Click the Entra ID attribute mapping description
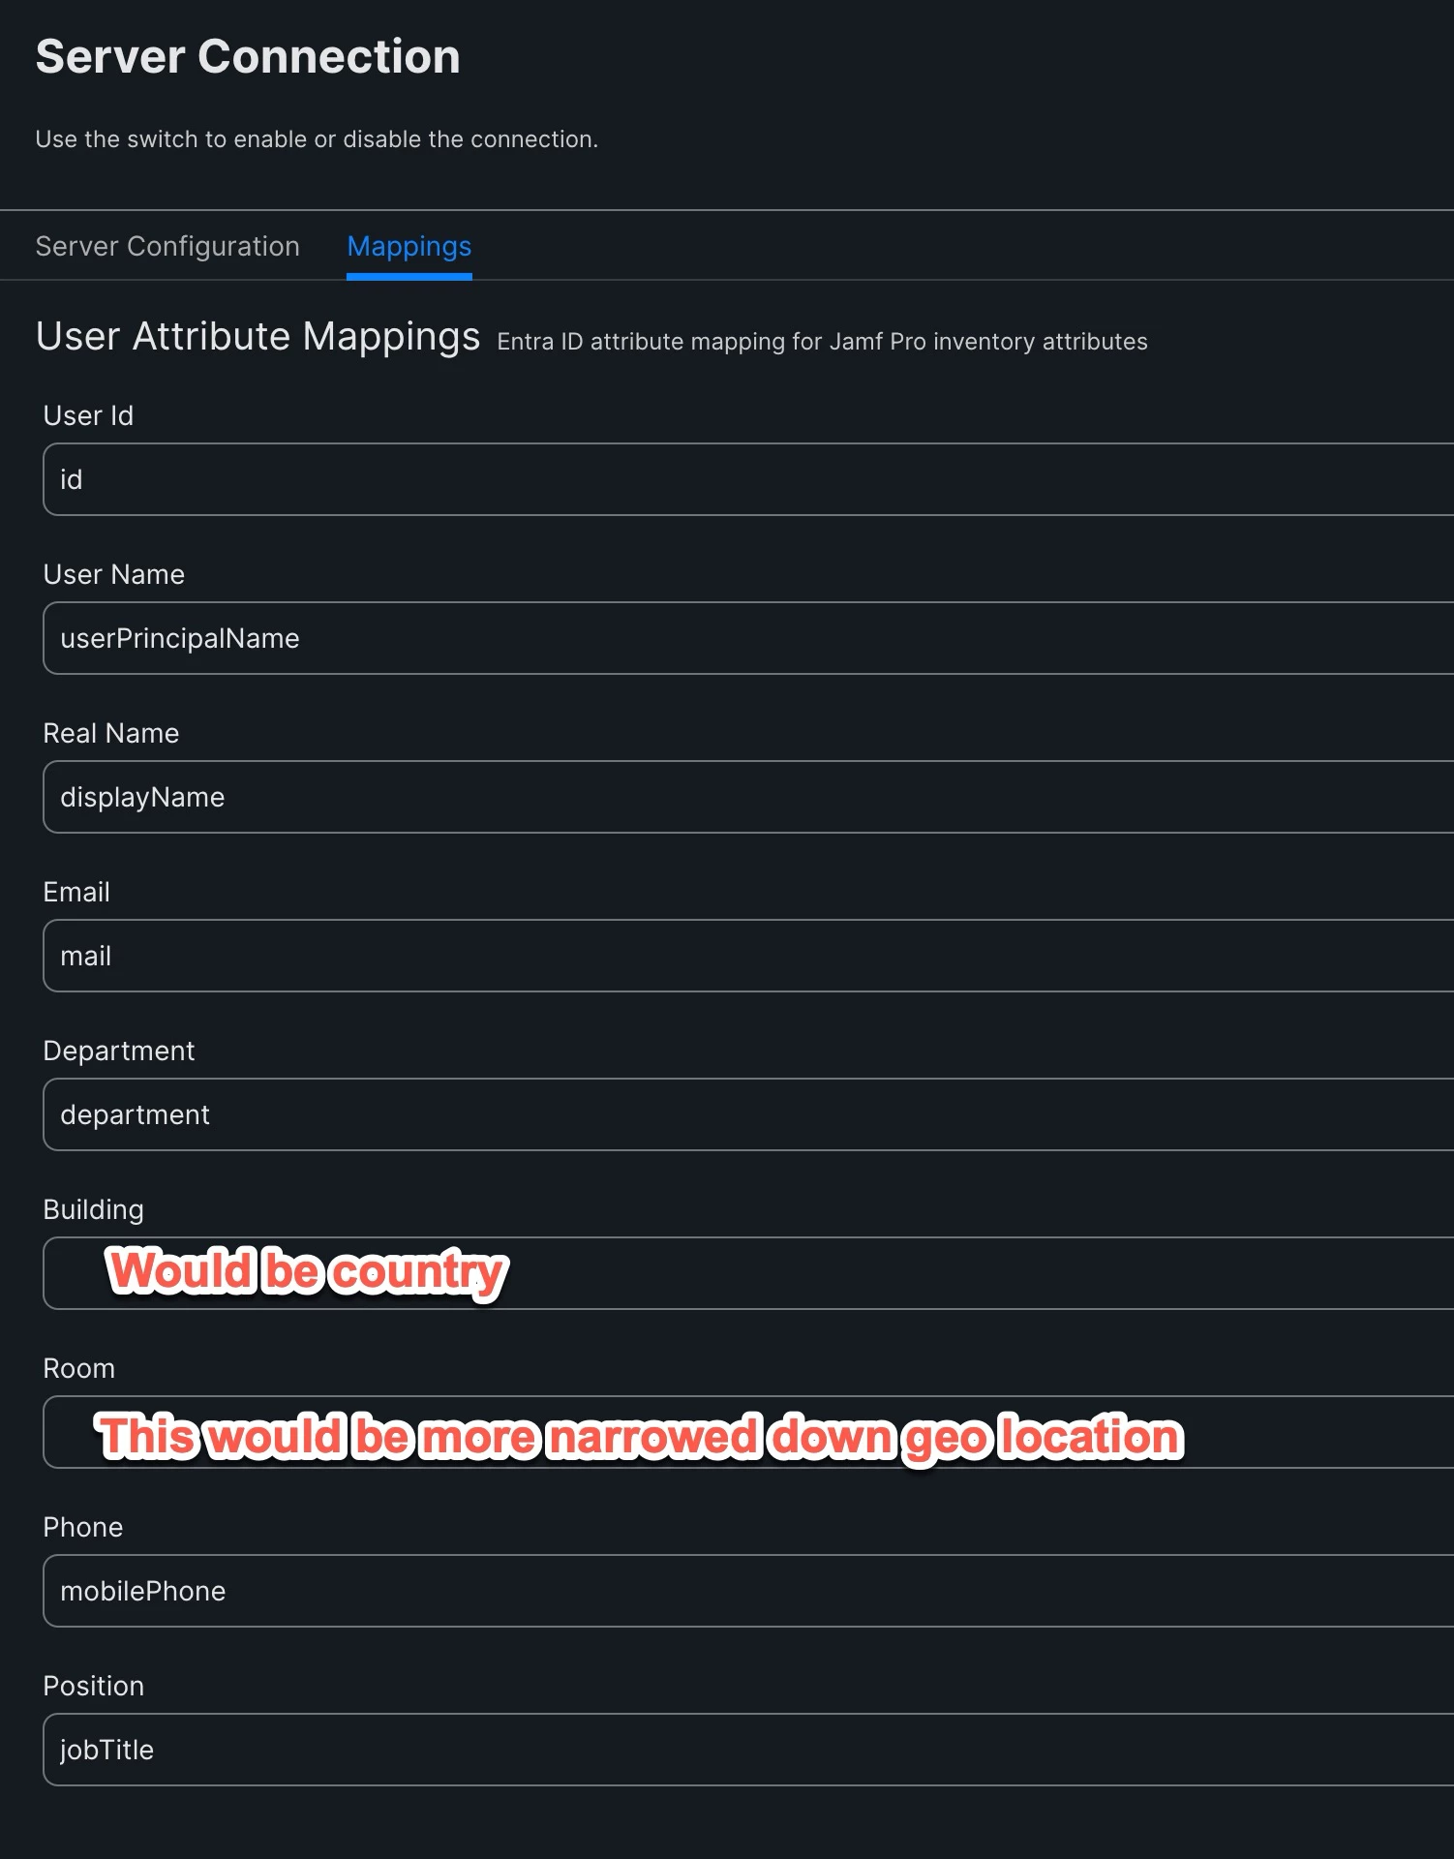 pos(822,342)
